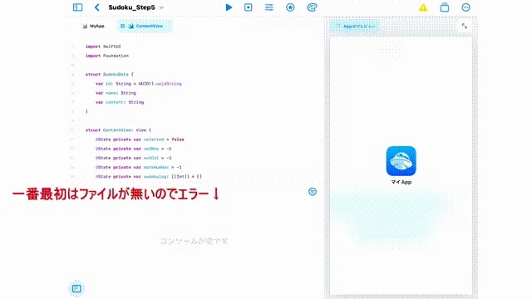This screenshot has height=299, width=532.
Task: Click the star badge icon
Action: [290, 7]
